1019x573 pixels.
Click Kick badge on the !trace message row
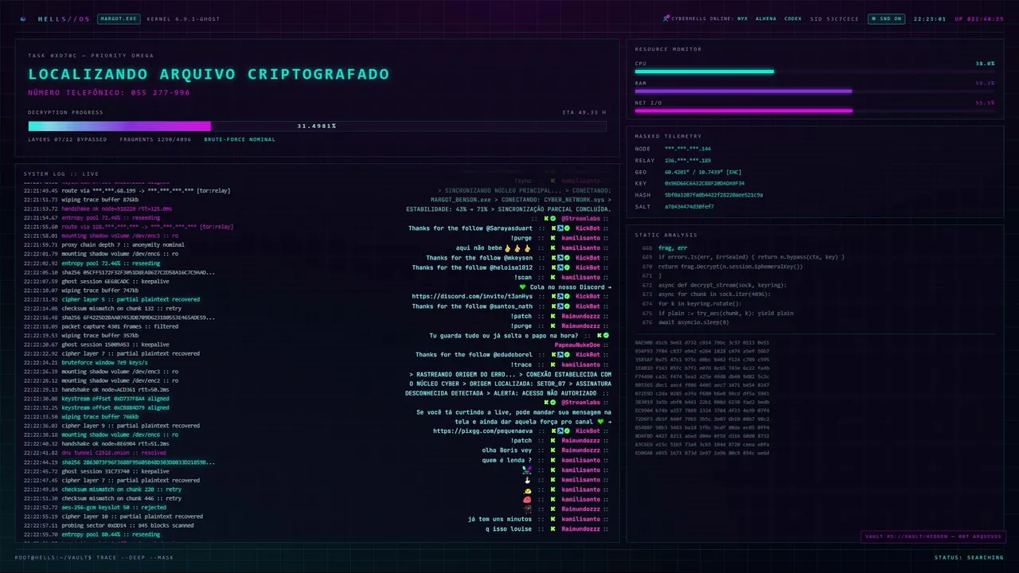pos(552,364)
